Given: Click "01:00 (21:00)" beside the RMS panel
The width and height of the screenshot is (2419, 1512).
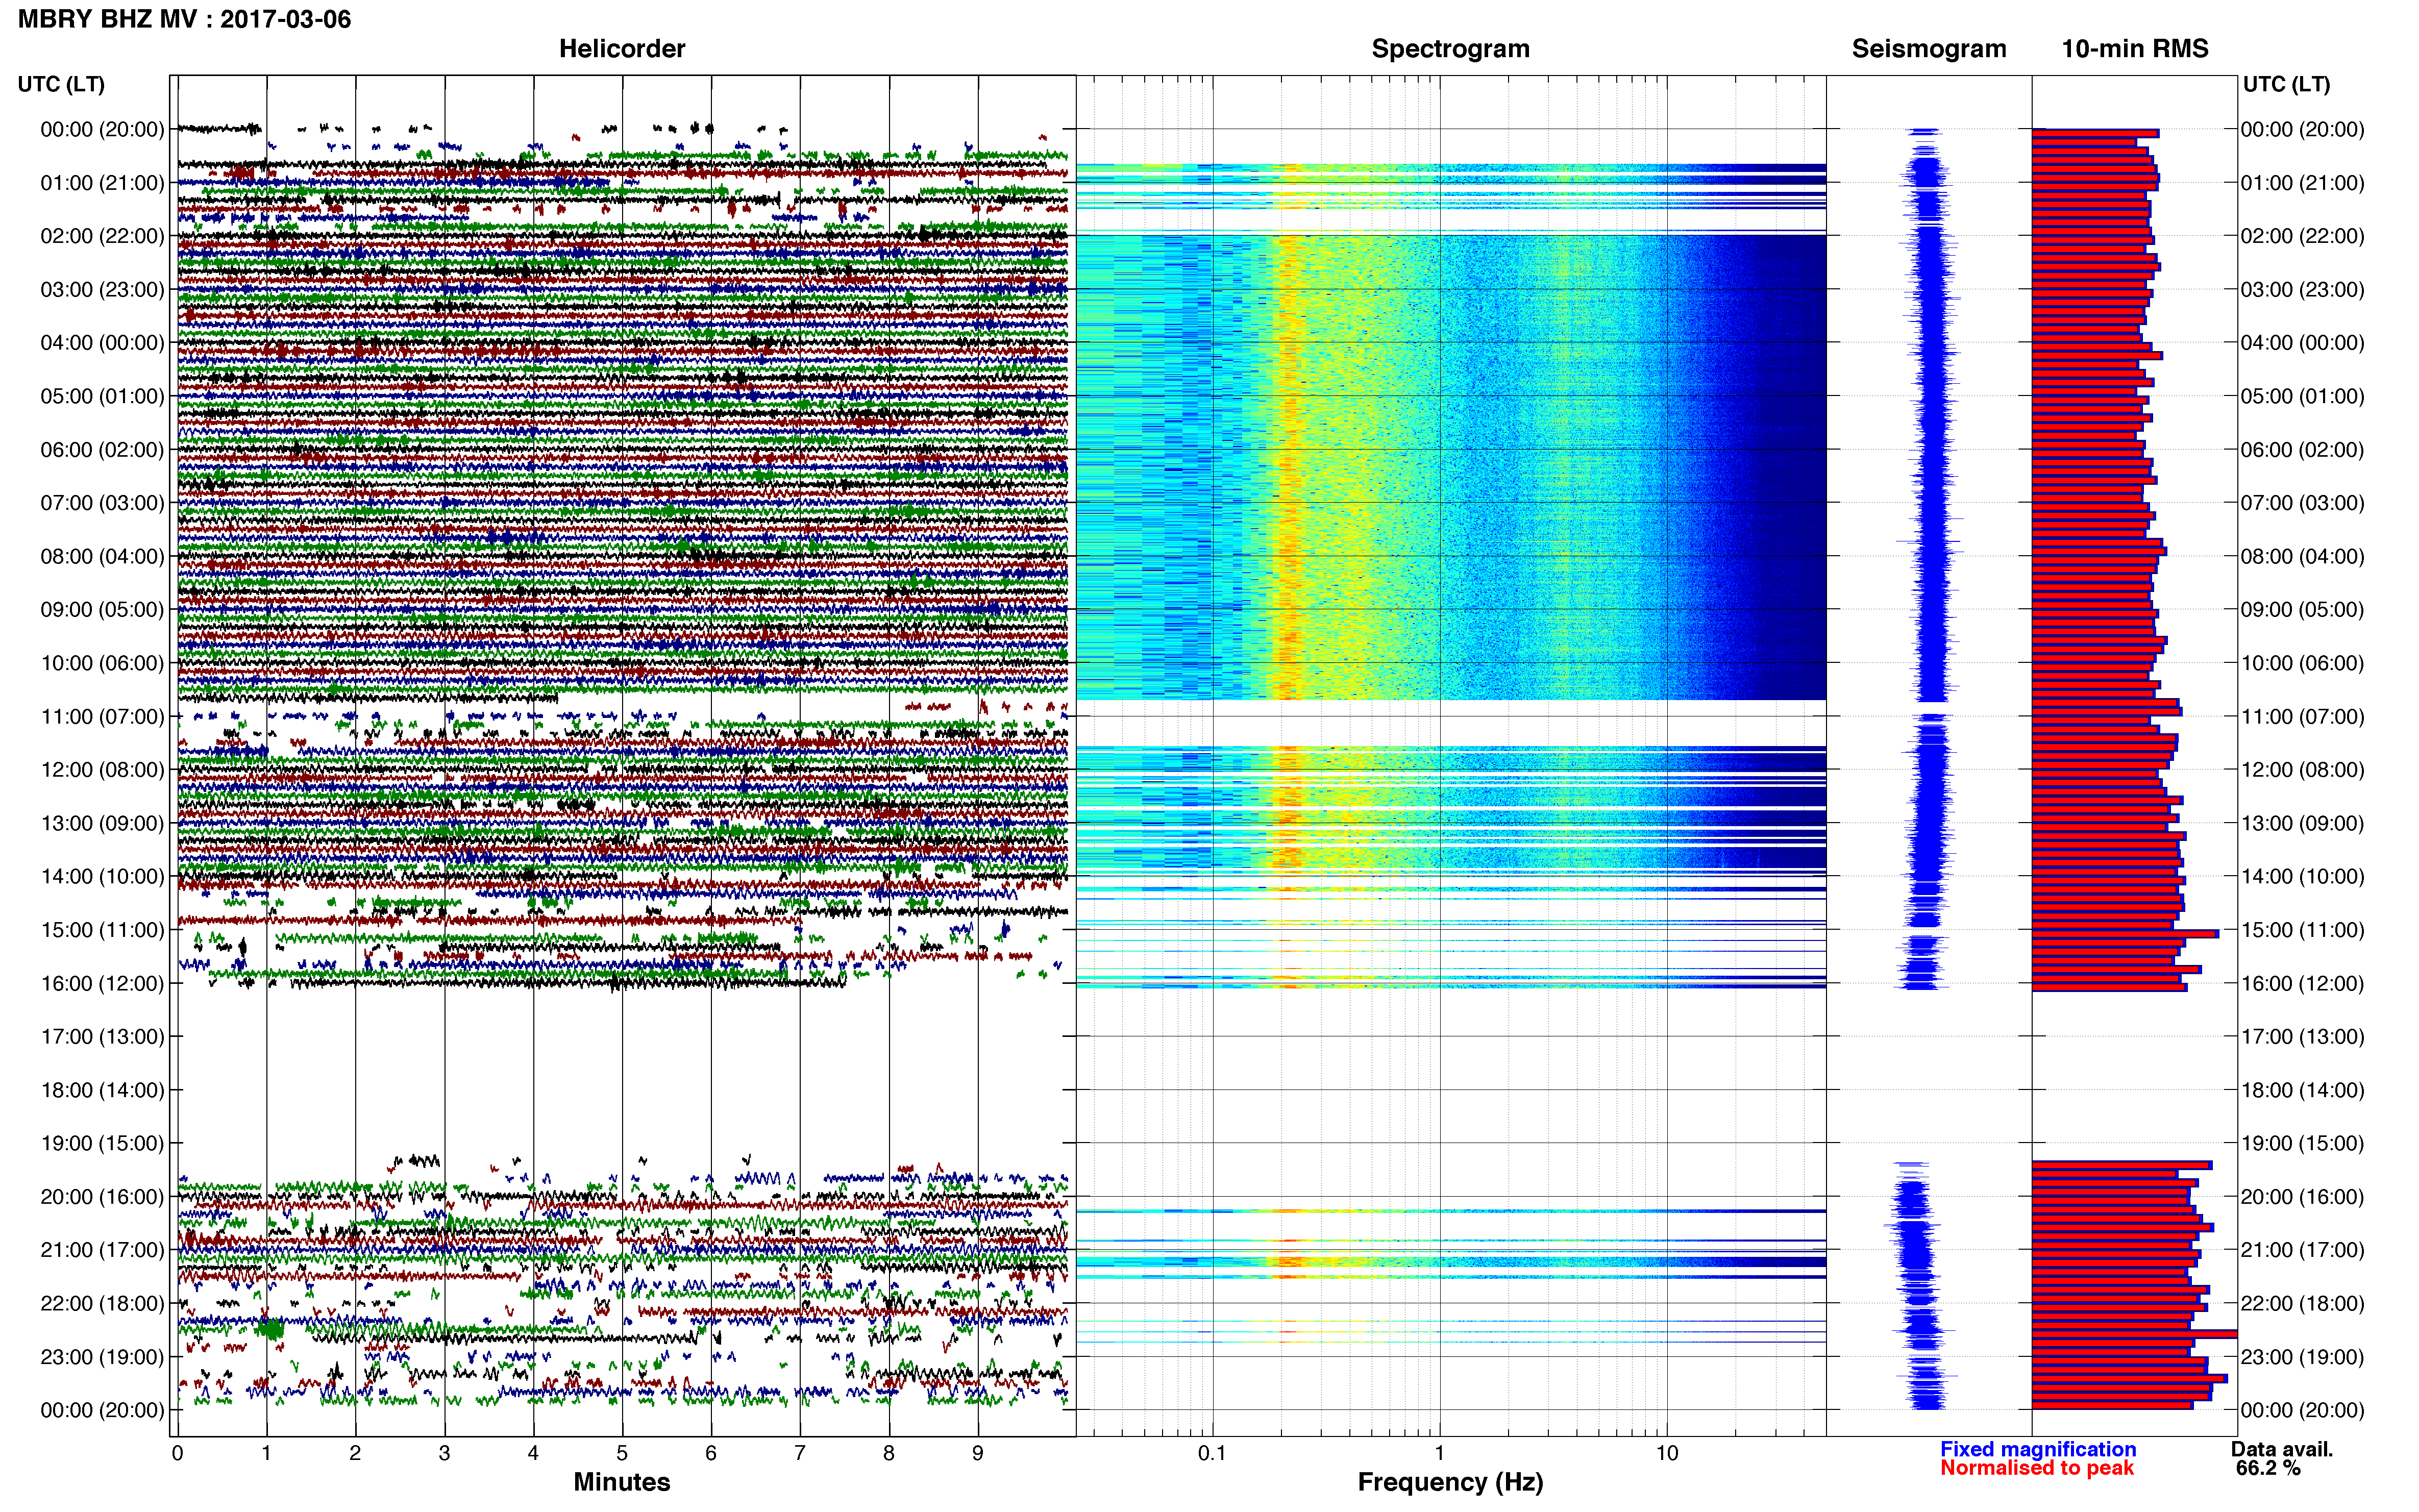Looking at the screenshot, I should [2302, 183].
